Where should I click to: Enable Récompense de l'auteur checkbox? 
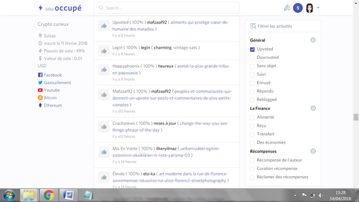click(252, 160)
